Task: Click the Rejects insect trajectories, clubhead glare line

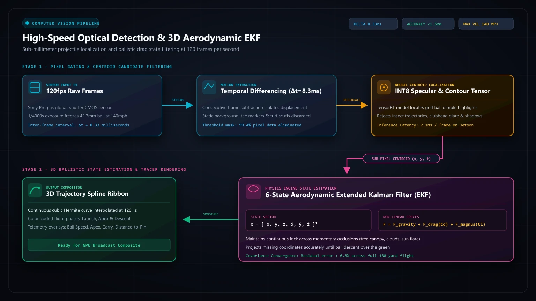Action: [x=430, y=116]
